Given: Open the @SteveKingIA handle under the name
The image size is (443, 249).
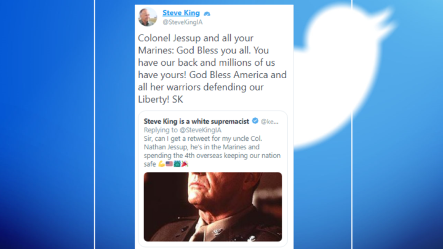Looking at the screenshot, I should click(183, 22).
